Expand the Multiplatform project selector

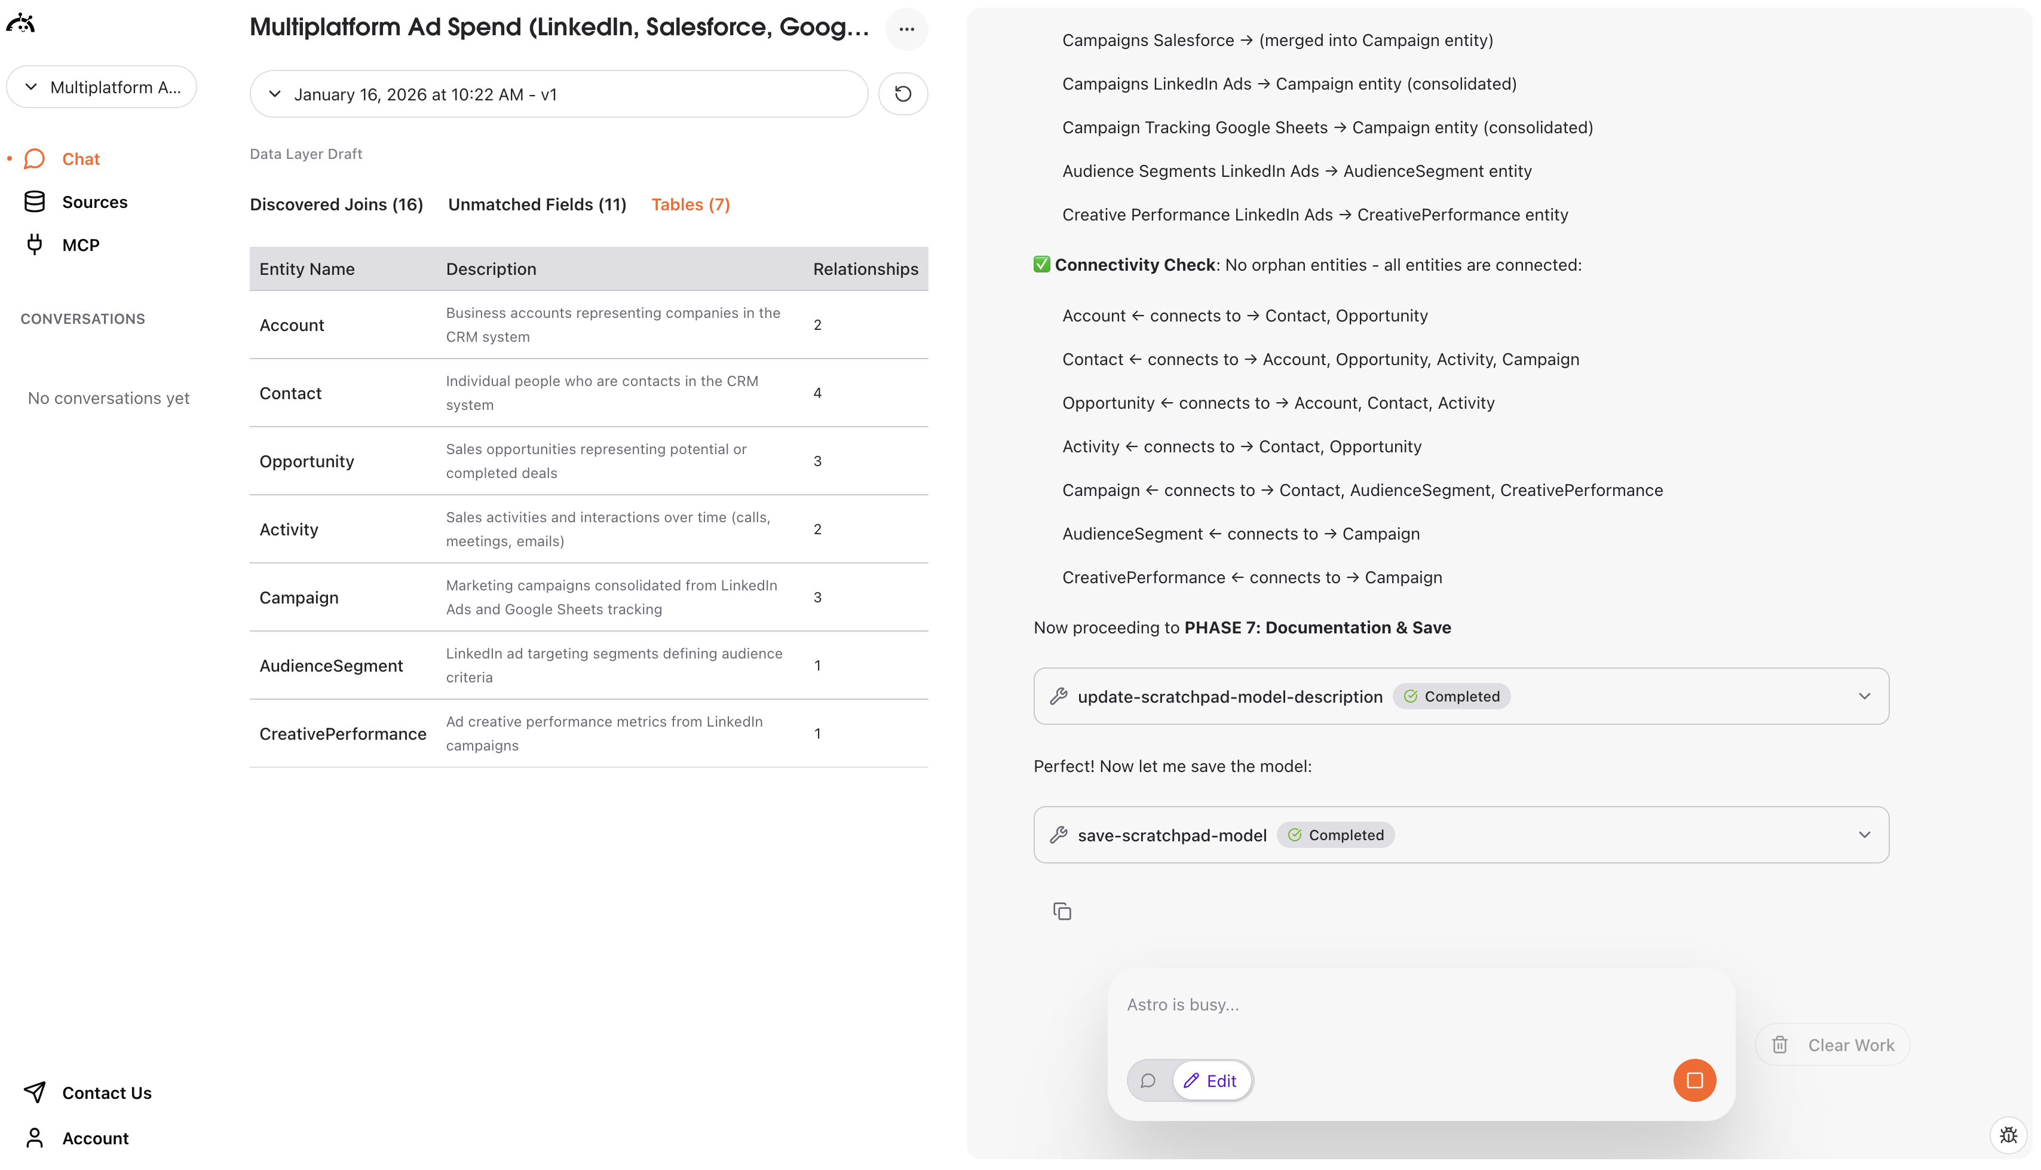(101, 87)
